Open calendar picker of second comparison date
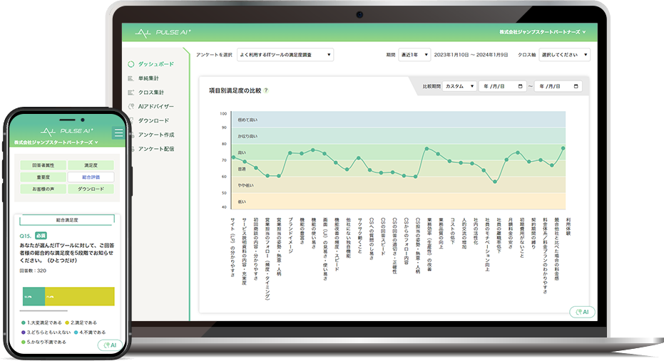The width and height of the screenshot is (664, 361). point(576,86)
